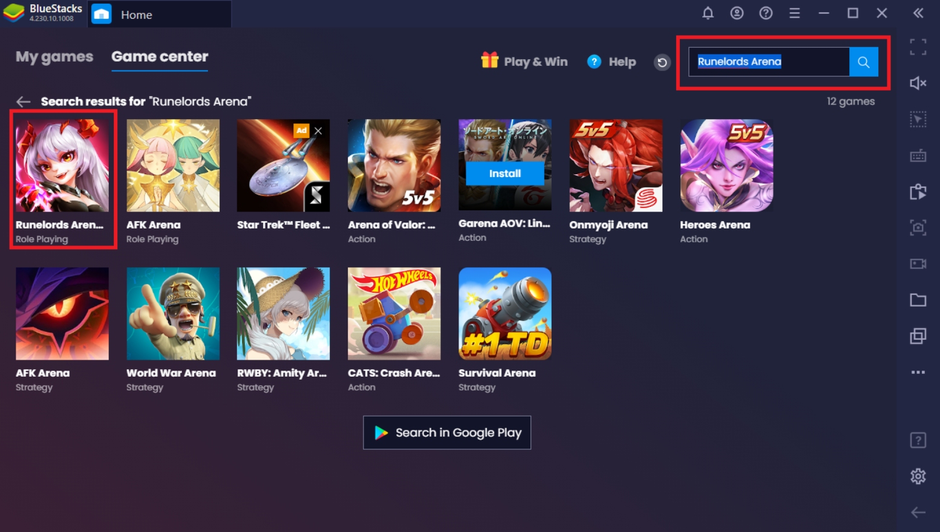The width and height of the screenshot is (940, 532).
Task: Open Survival Arena thumbnail
Action: click(x=505, y=314)
